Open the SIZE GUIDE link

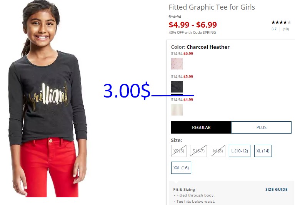click(x=277, y=189)
